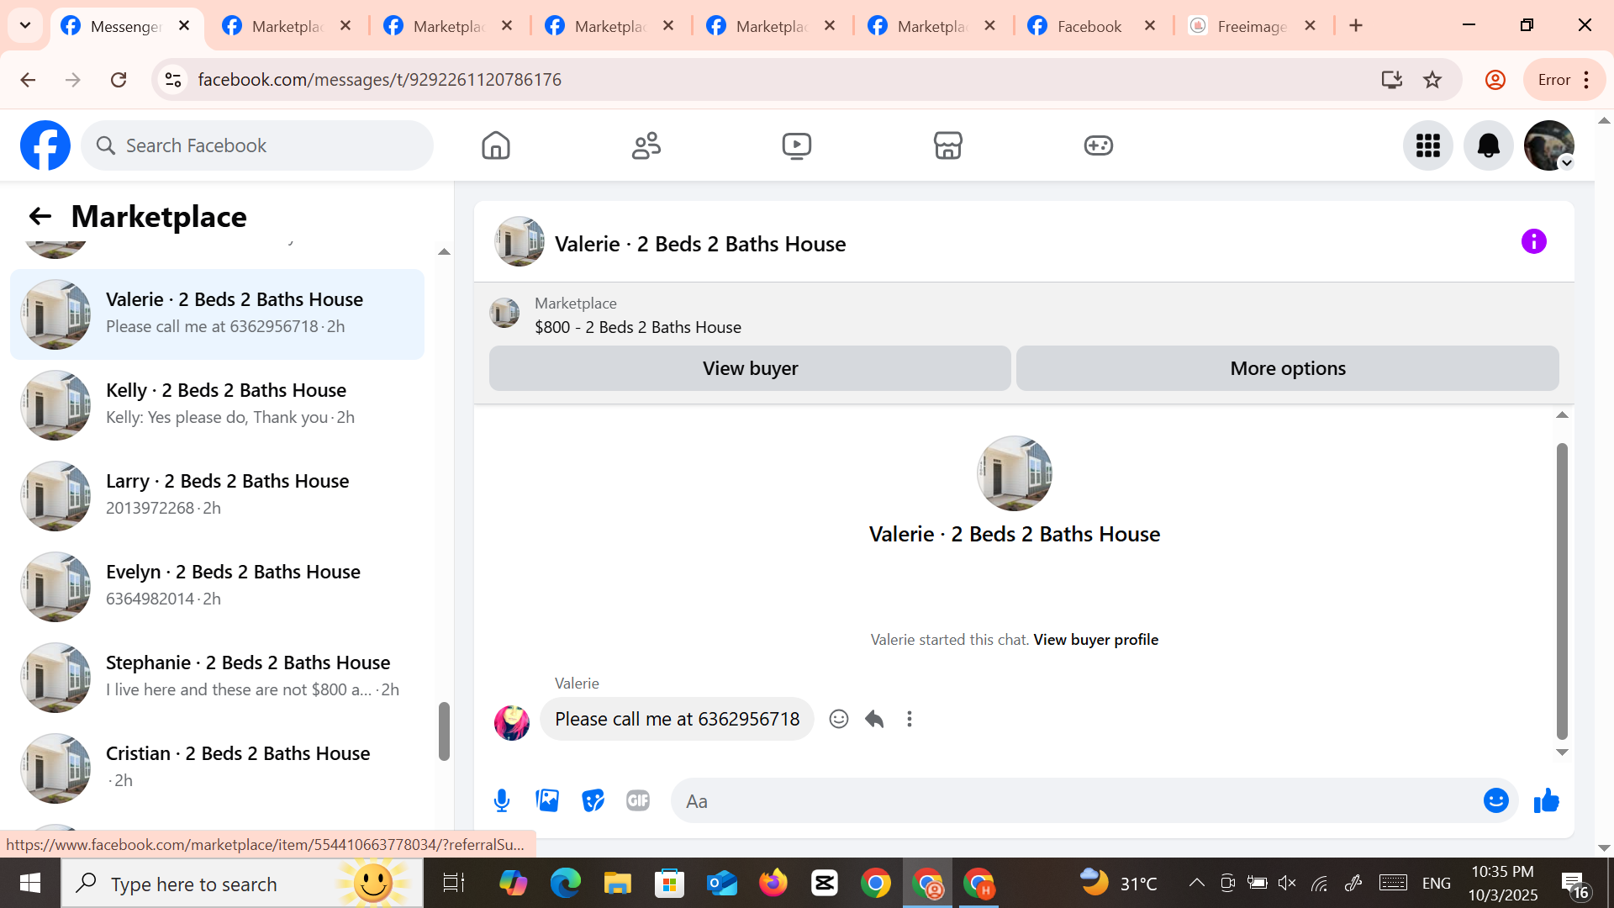Click the large house thumbnail in chat
Screen dimensions: 1614x908
1015,473
